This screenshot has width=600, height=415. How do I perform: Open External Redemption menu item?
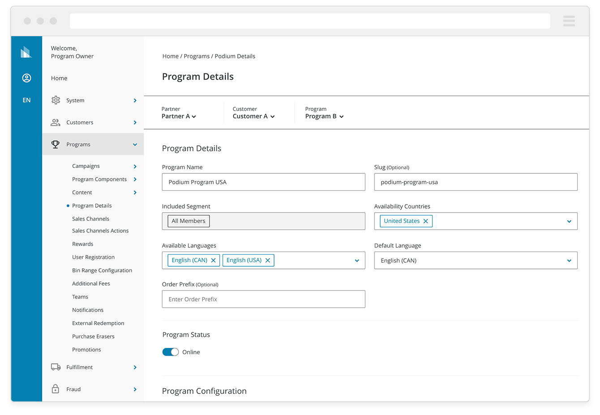(98, 323)
